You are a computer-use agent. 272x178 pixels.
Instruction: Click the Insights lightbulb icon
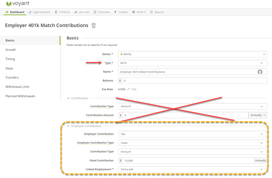(x=115, y=12)
